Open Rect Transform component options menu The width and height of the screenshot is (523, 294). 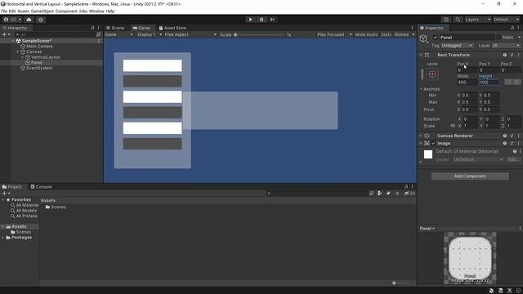pos(518,55)
